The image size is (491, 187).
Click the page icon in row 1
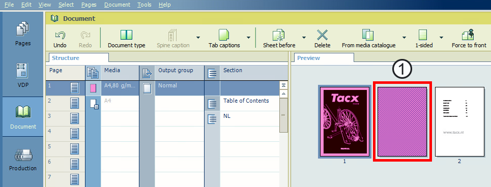pos(75,88)
